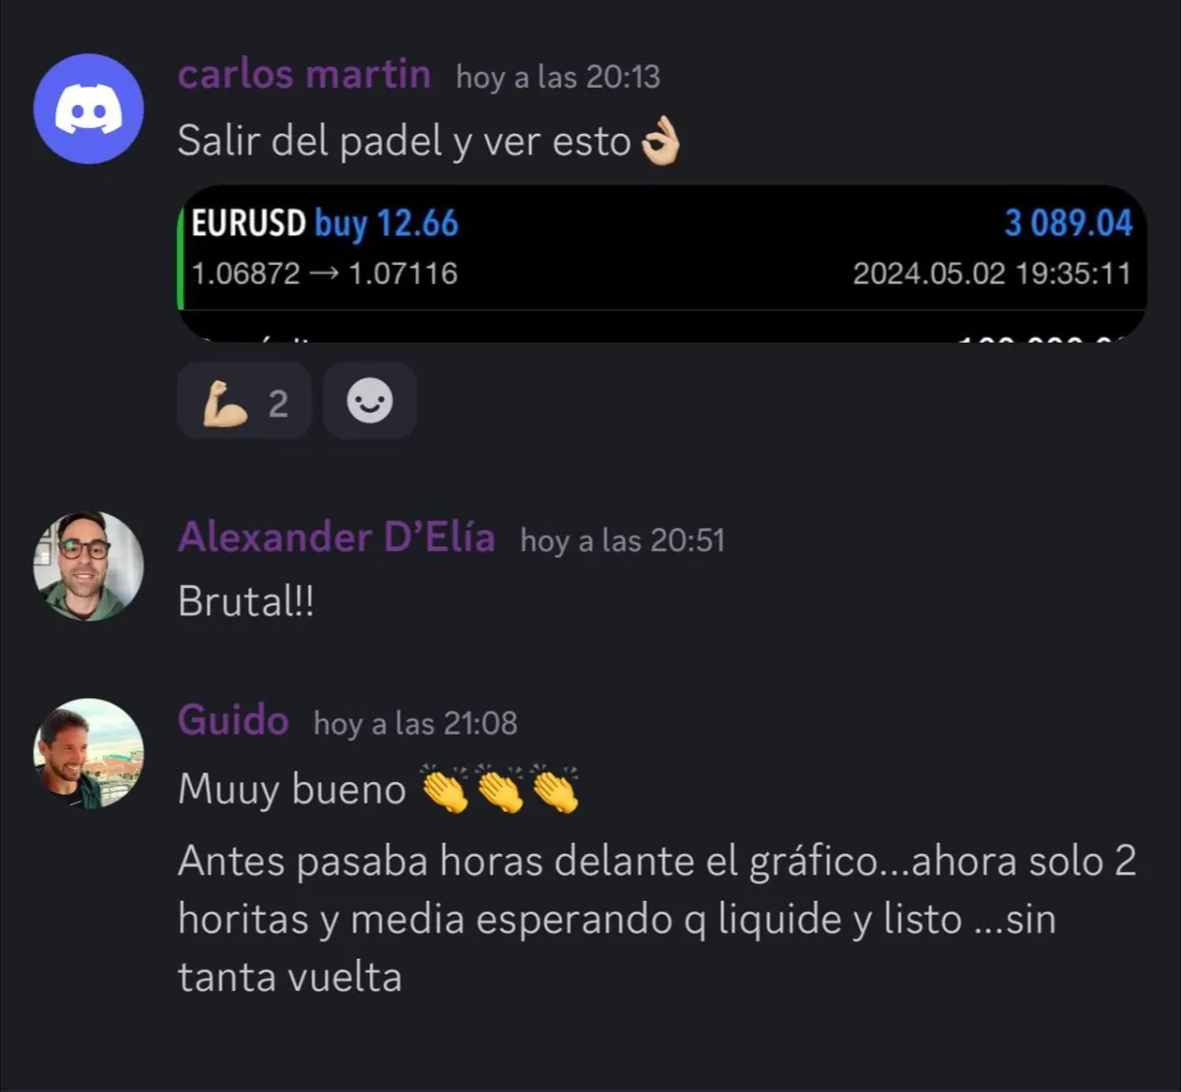1181x1092 pixels.
Task: Select the carlos martin username
Action: tap(304, 75)
